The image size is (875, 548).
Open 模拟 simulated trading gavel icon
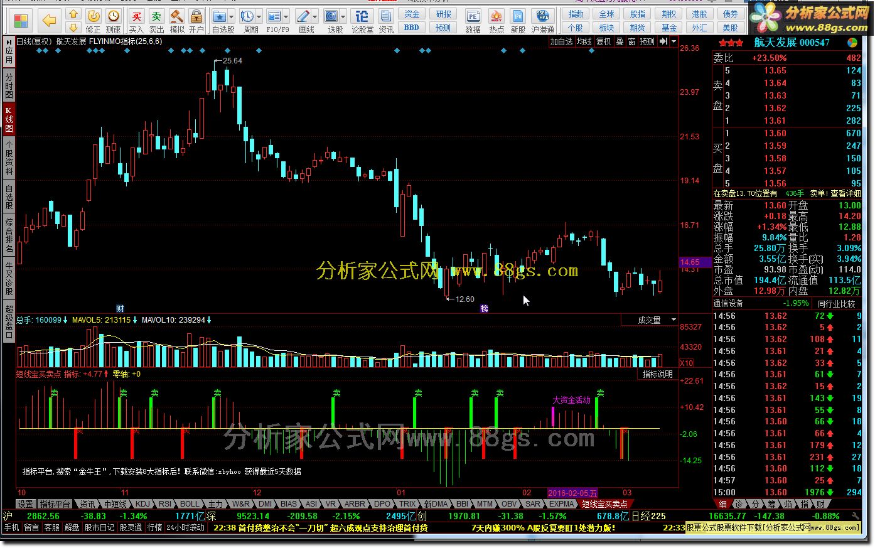point(177,21)
